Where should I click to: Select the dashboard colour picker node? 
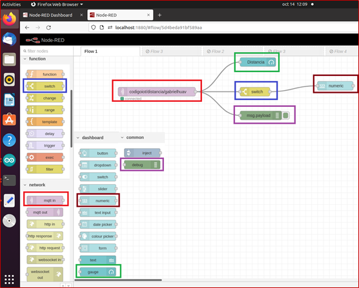point(97,236)
